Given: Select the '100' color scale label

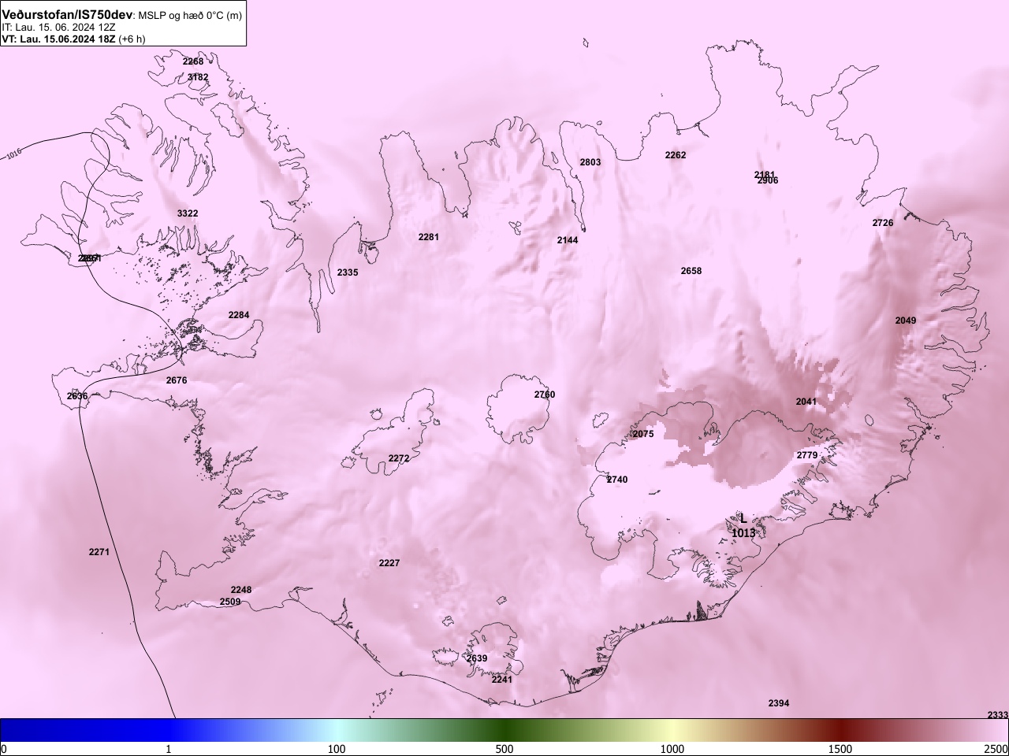Looking at the screenshot, I should coord(337,748).
